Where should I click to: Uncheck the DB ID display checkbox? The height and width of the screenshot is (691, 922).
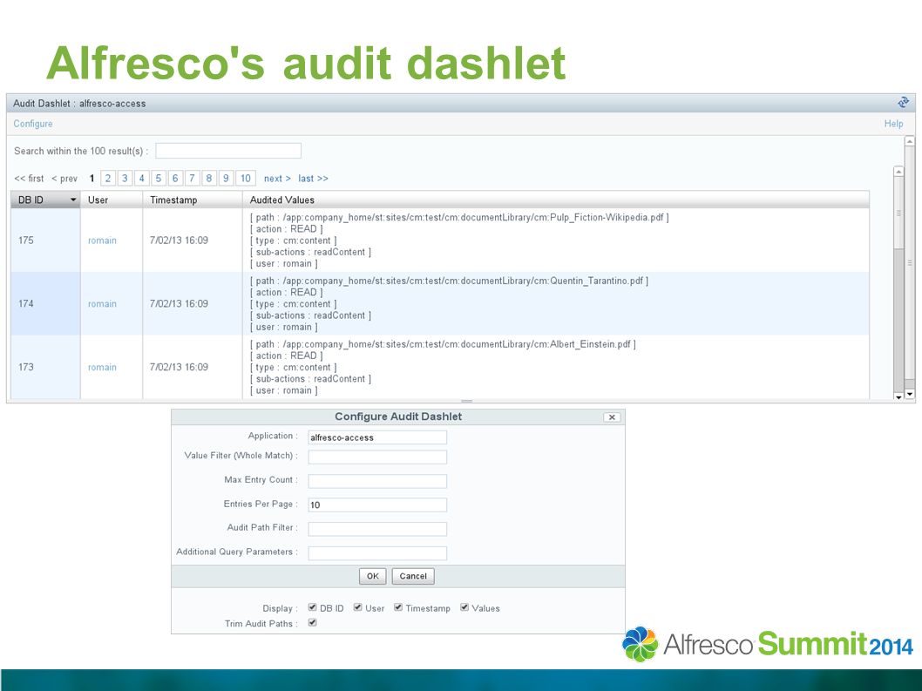coord(312,607)
